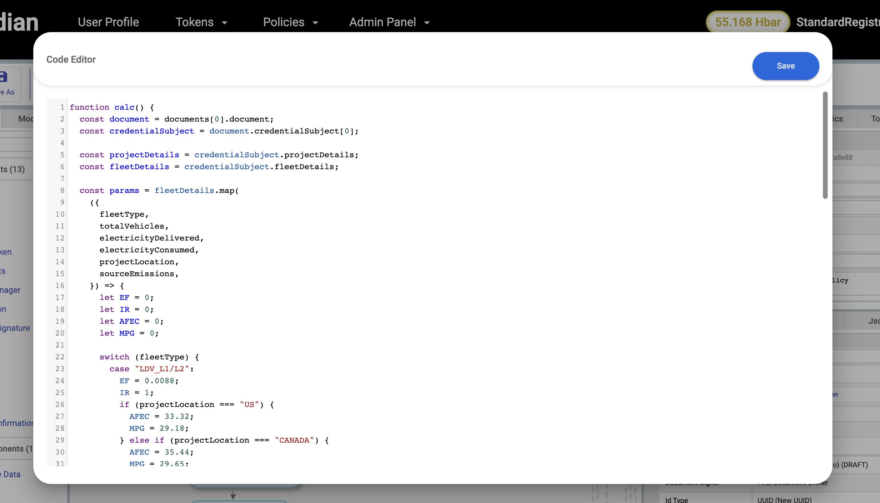Viewport: 880px width, 503px height.
Task: Click 'totalVehicles,' on line 11
Action: point(134,226)
